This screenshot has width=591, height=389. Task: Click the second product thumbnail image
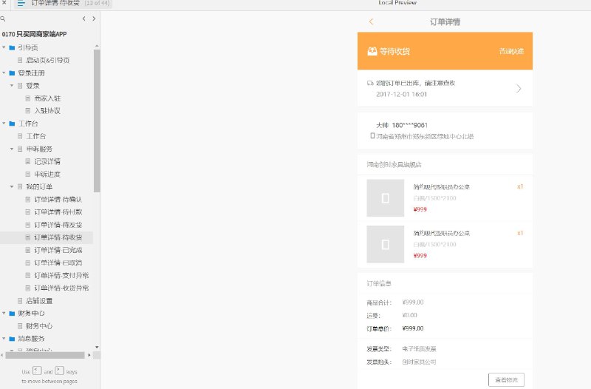385,244
